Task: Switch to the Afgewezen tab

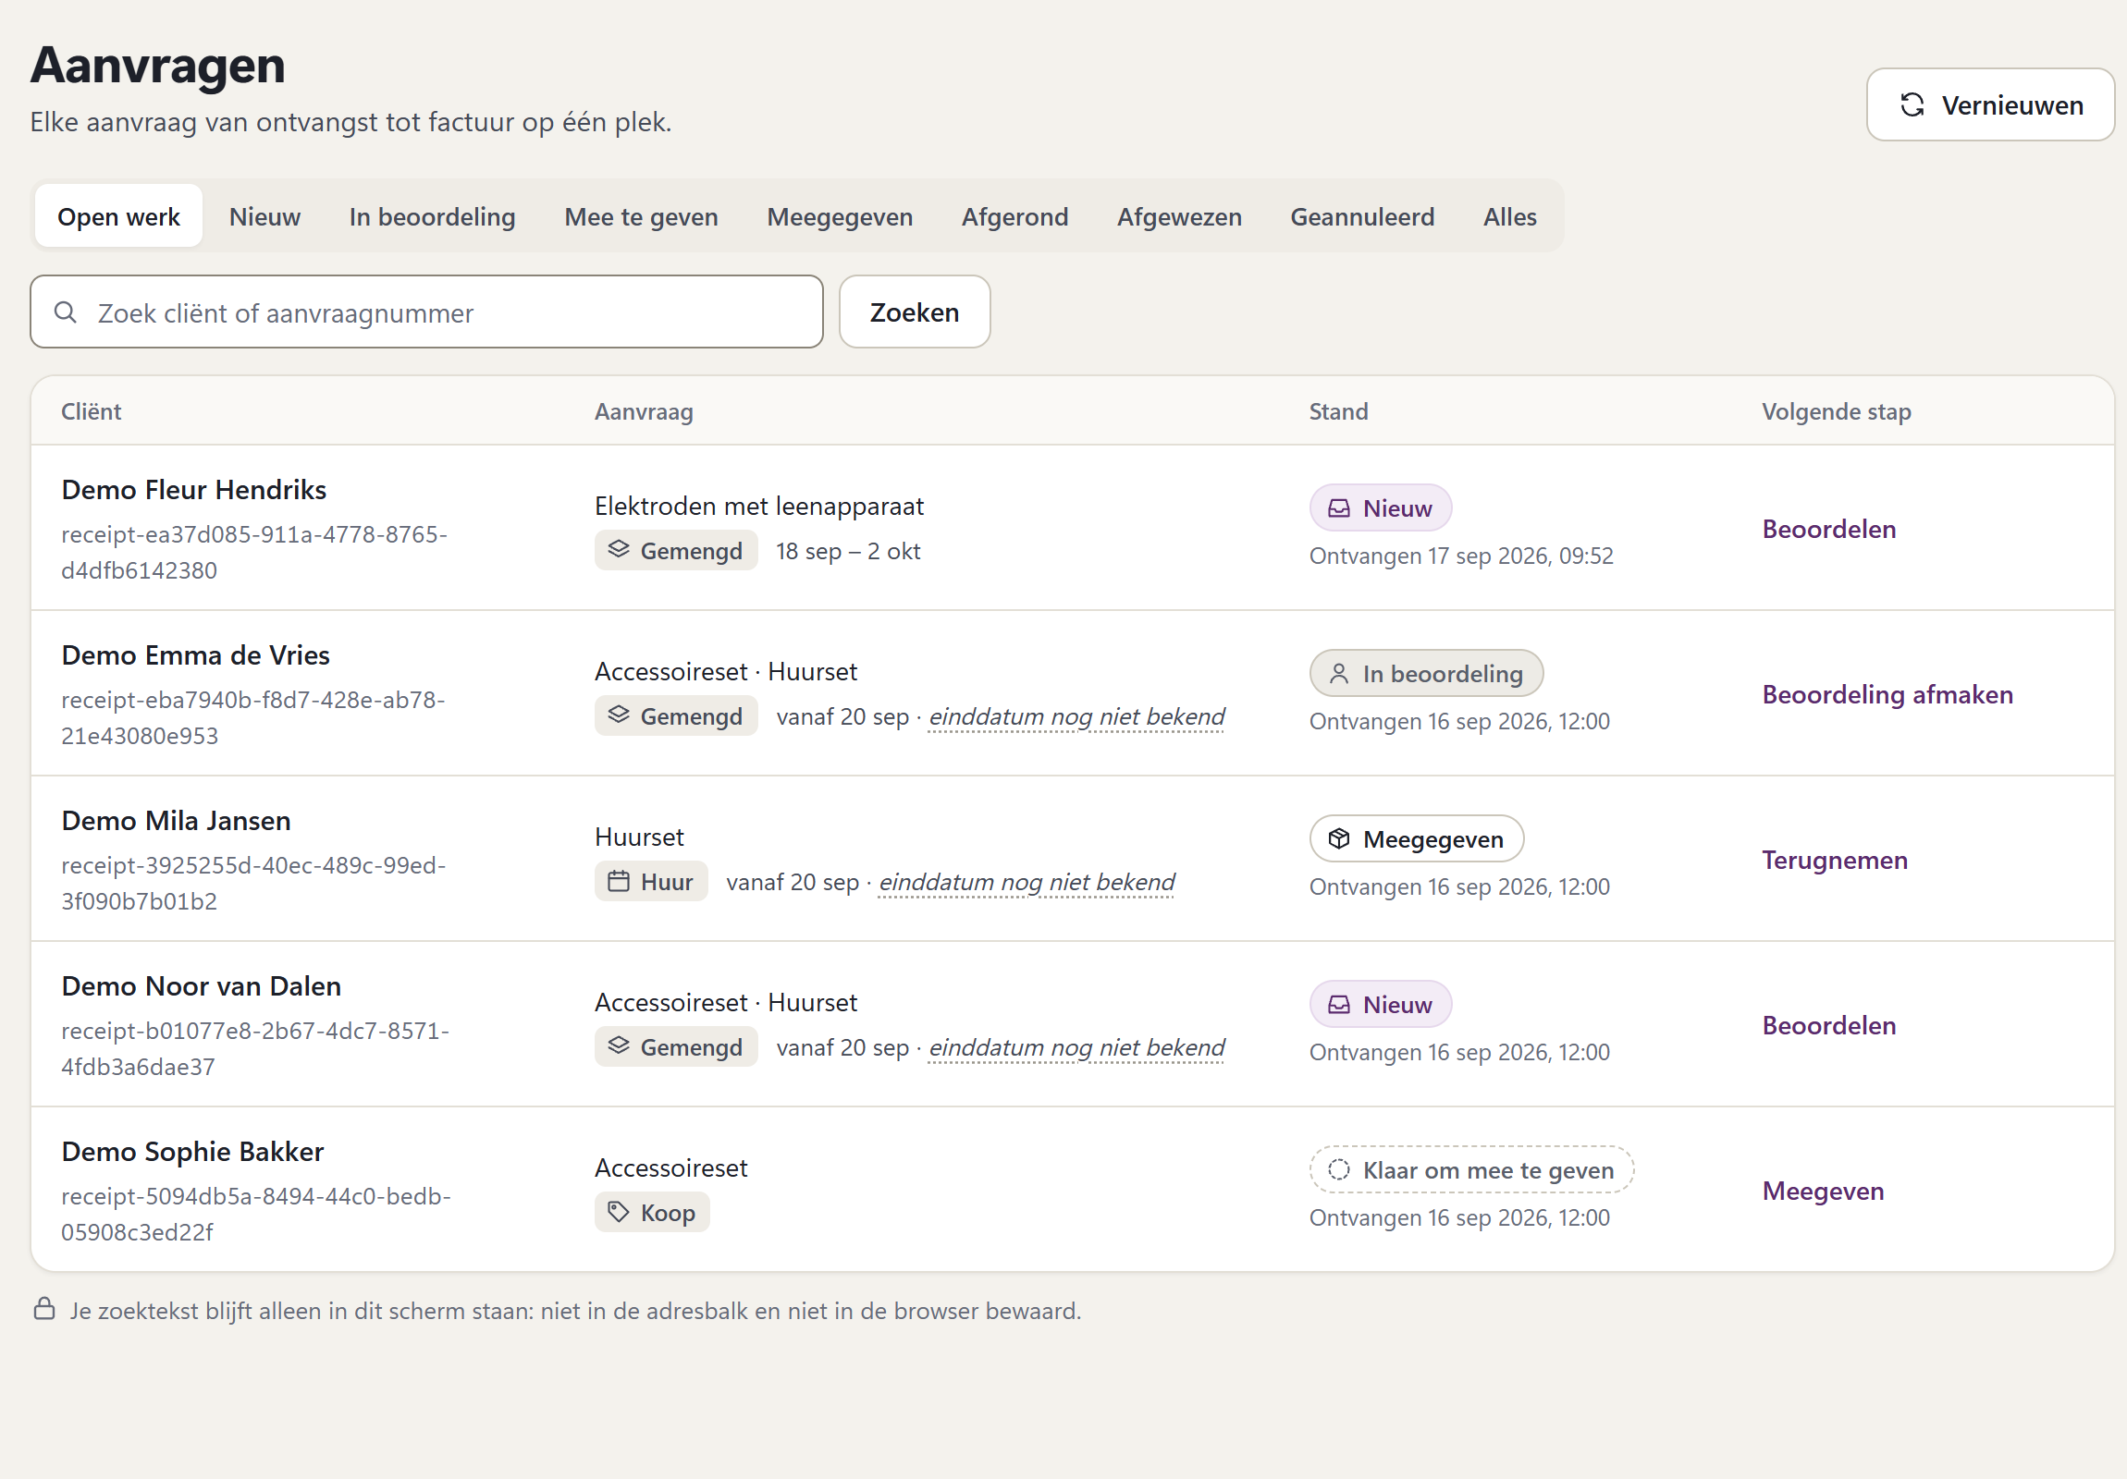Action: pyautogui.click(x=1179, y=215)
